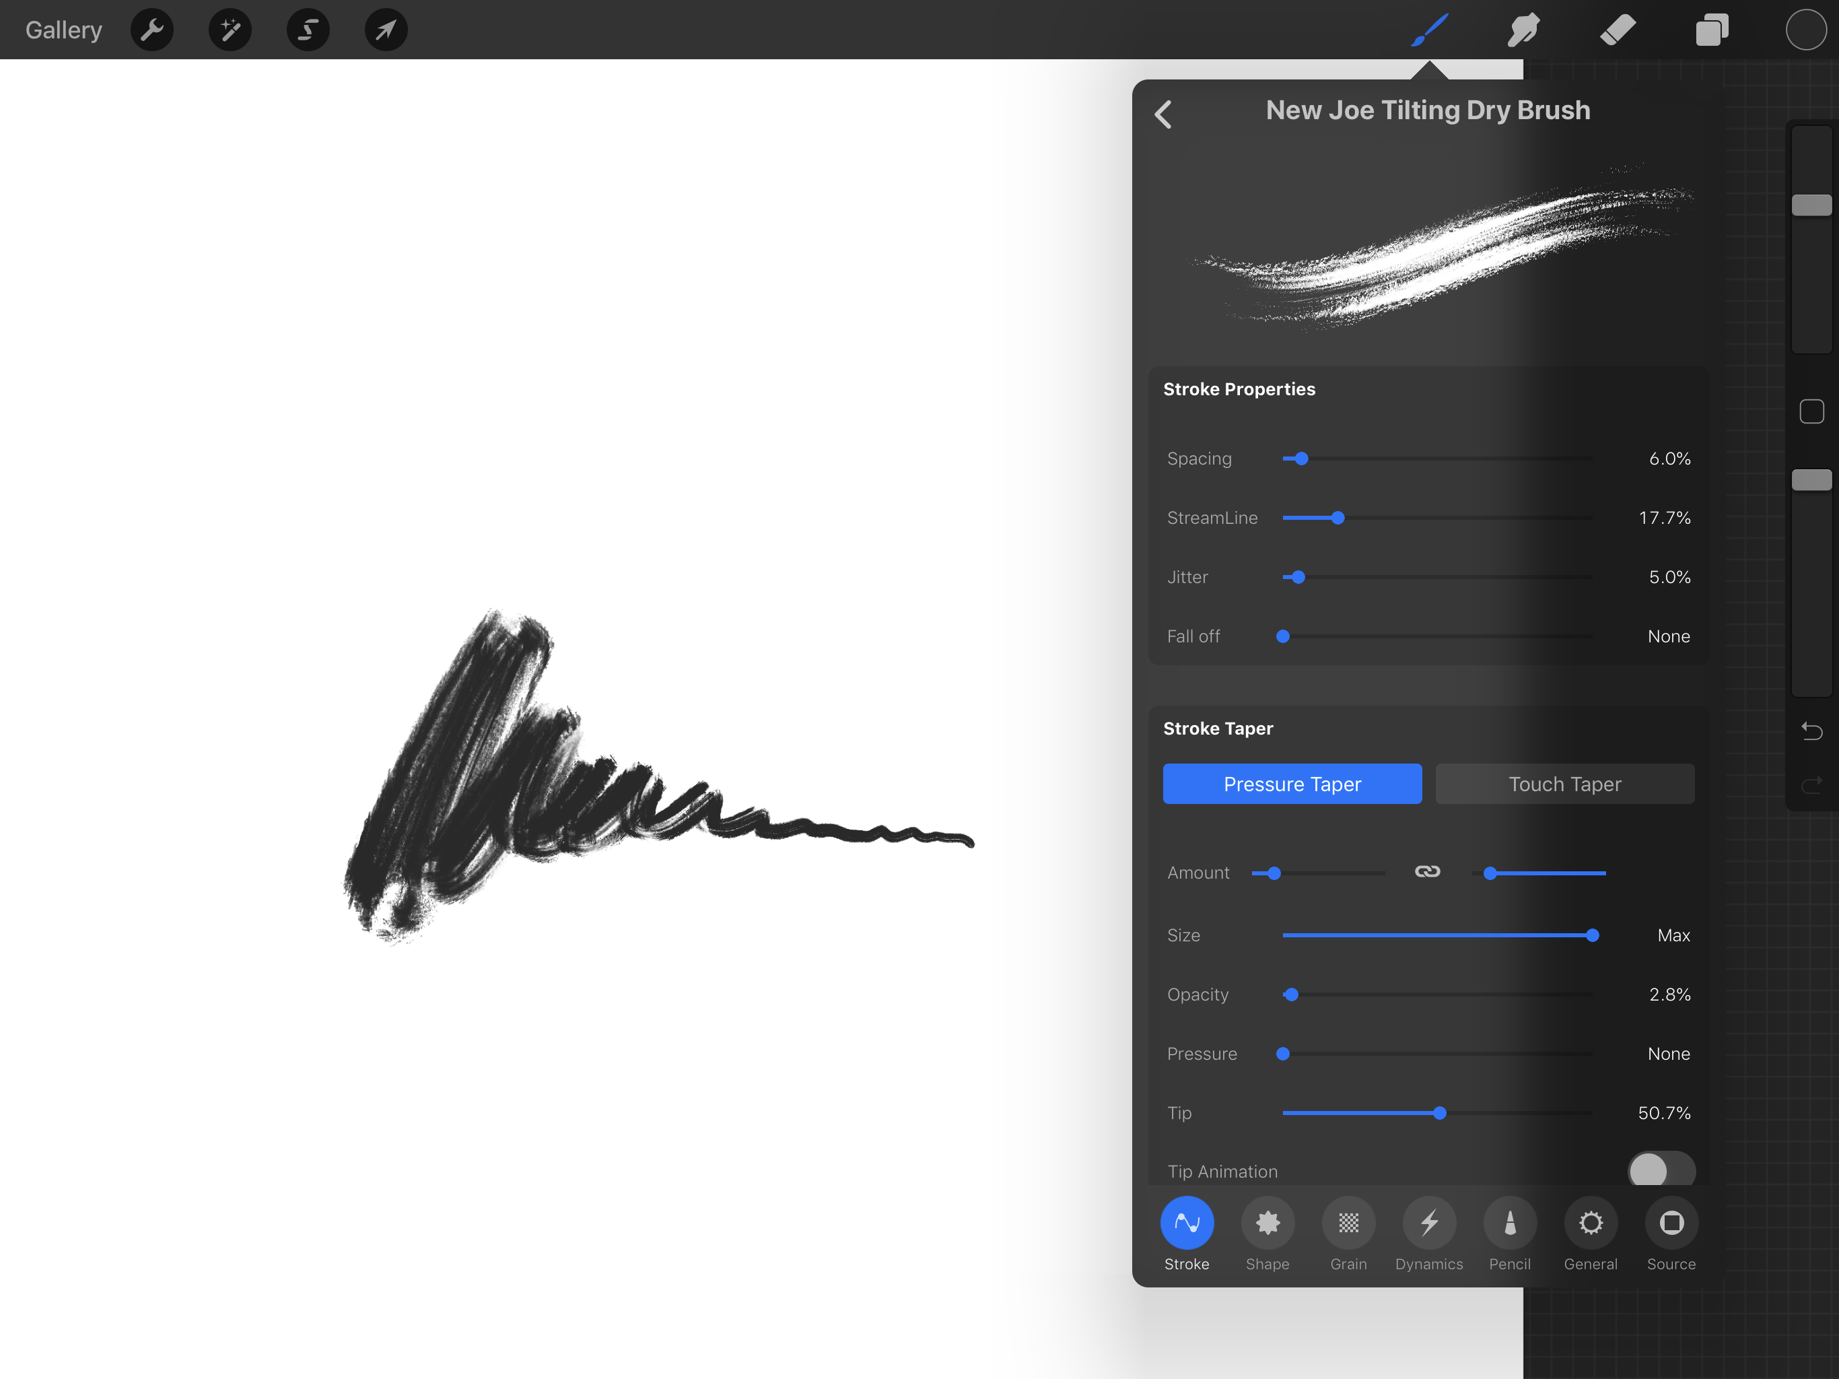The image size is (1839, 1379).
Task: Open the Selection tool
Action: (x=308, y=30)
